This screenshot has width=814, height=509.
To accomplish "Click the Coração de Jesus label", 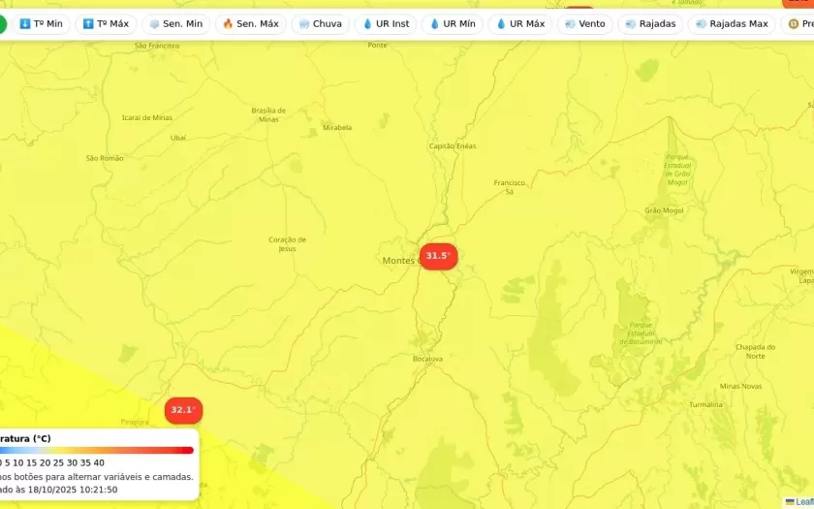I will (287, 243).
